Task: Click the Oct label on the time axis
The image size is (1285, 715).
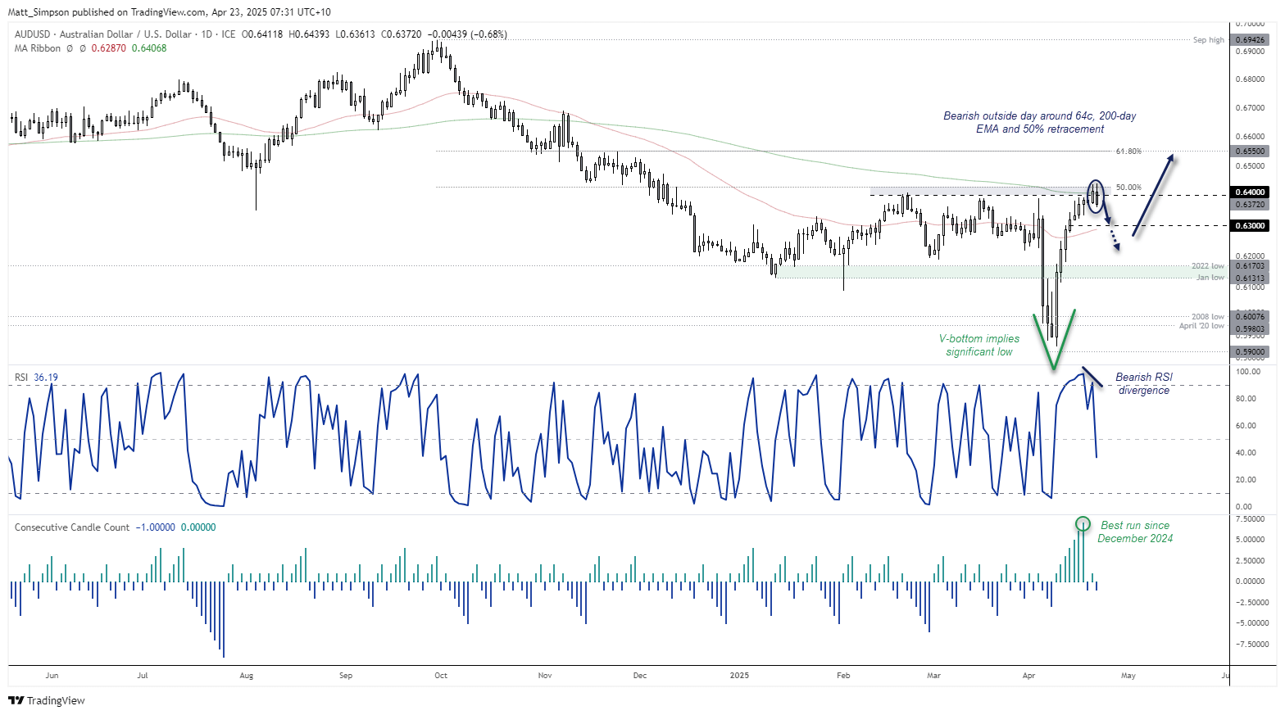Action: (441, 676)
